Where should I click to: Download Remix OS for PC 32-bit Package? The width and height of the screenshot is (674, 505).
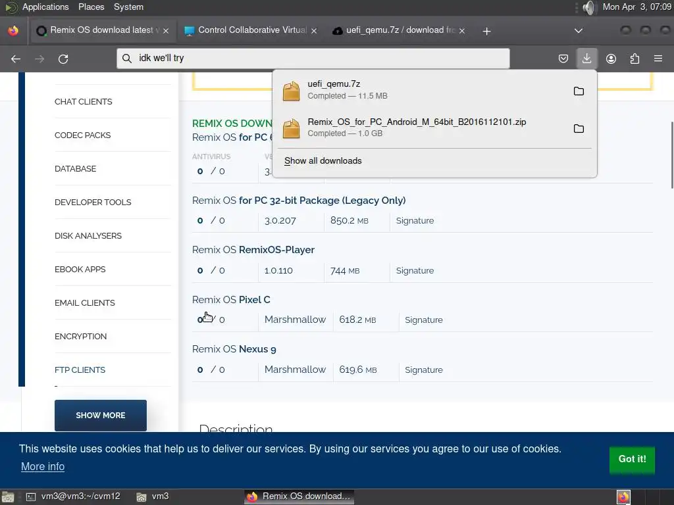[299, 201]
